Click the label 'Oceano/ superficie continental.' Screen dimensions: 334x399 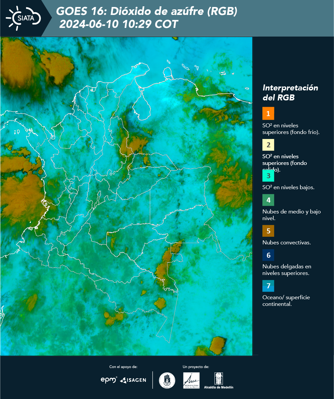[286, 301]
